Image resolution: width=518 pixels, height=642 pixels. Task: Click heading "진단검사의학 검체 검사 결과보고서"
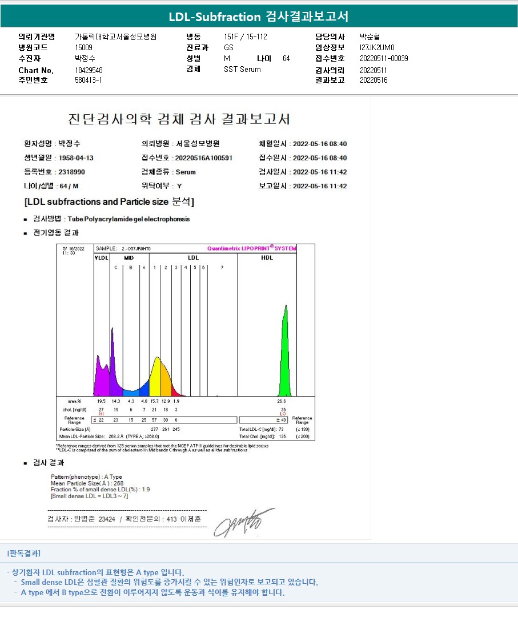179,119
